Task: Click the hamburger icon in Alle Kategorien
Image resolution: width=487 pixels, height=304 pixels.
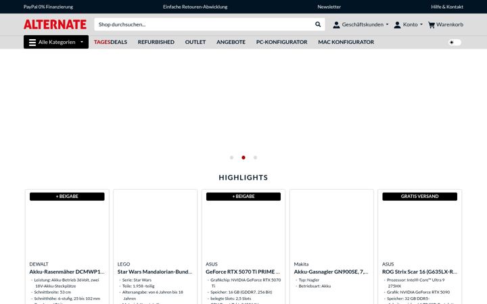Action: 32,43
